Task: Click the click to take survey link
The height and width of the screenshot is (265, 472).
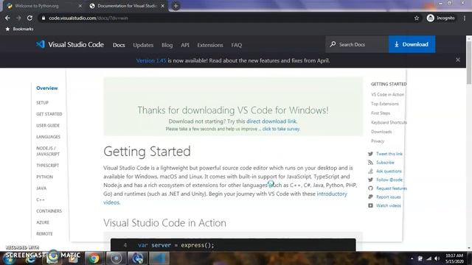Action: click(281, 129)
